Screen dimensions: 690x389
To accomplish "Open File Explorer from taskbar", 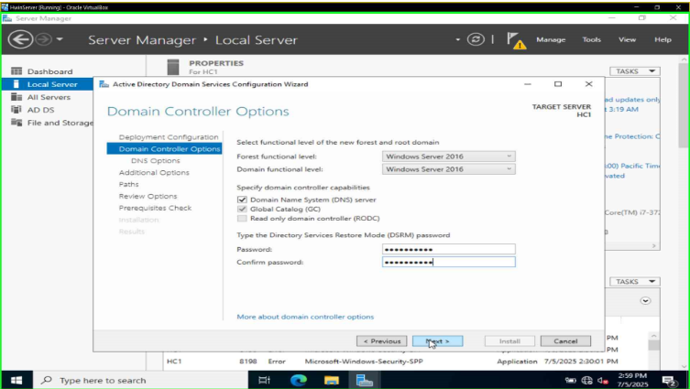I will 332,380.
